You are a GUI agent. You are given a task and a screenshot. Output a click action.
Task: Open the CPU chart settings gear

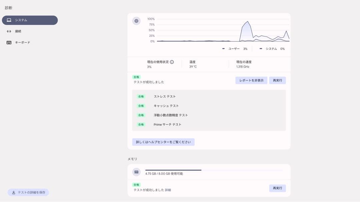tap(136, 21)
